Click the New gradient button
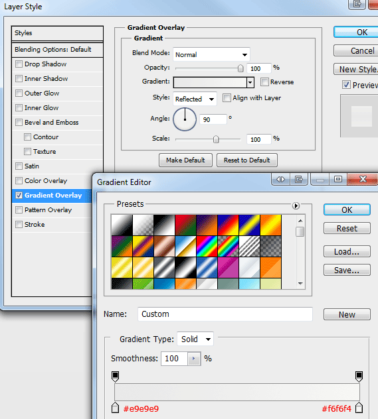This screenshot has width=378, height=419. [x=347, y=314]
